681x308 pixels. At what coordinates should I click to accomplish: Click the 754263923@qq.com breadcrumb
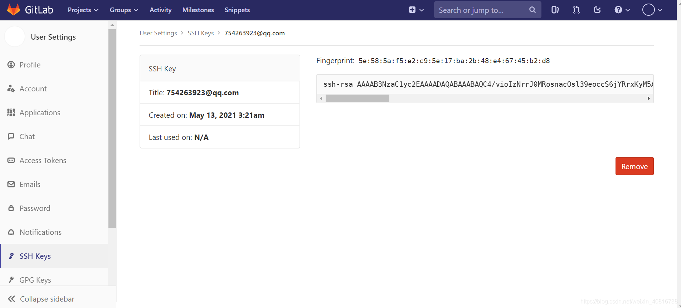pyautogui.click(x=254, y=33)
